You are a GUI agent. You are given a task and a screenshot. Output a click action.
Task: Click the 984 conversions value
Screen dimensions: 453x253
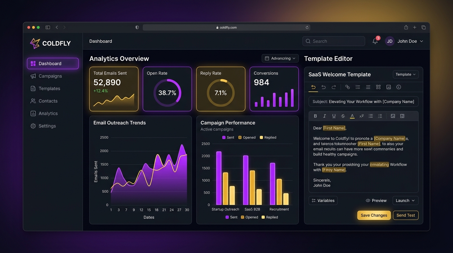click(261, 82)
